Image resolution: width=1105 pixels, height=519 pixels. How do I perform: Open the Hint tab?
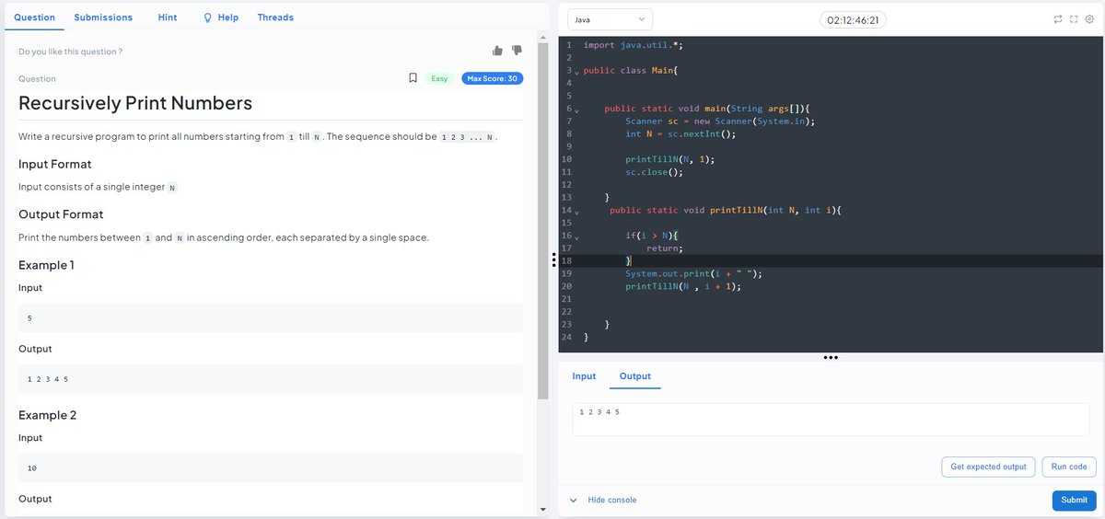click(168, 17)
